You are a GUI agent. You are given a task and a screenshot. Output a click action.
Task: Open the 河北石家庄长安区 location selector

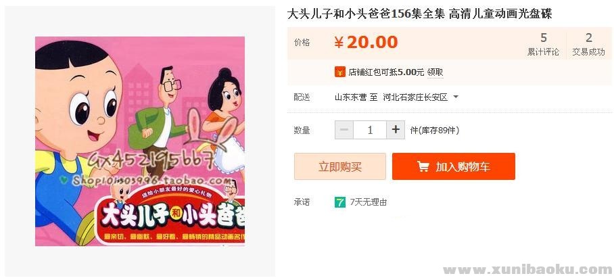415,97
